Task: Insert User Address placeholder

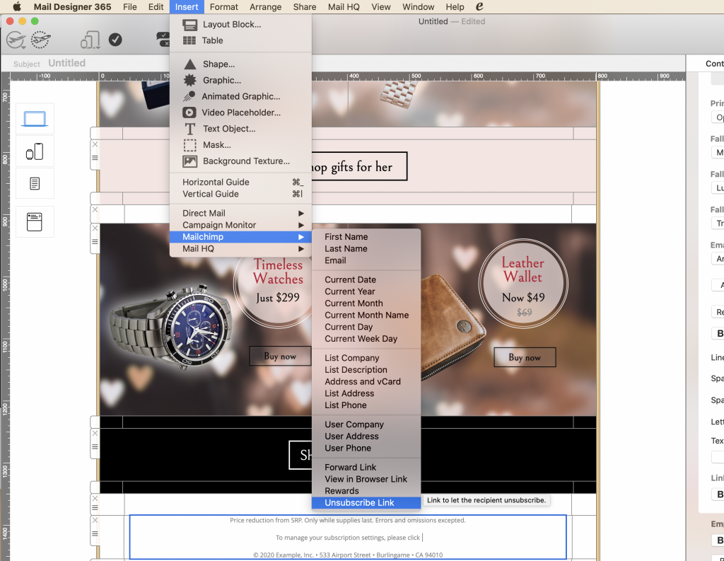Action: [x=366, y=436]
